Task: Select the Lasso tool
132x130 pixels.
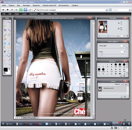Action: [5, 26]
